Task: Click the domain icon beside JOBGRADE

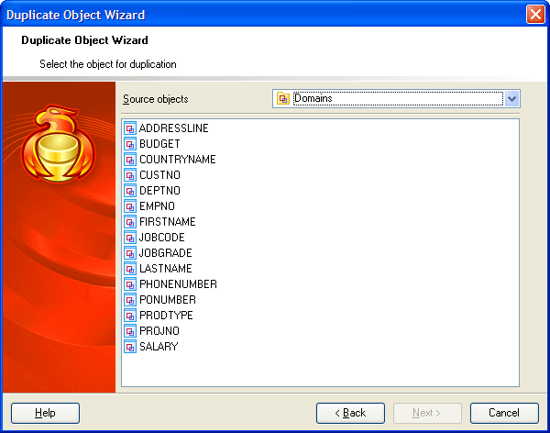Action: (x=130, y=253)
